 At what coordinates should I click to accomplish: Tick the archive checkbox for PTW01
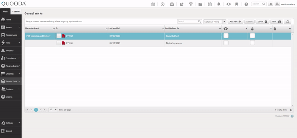(252, 43)
